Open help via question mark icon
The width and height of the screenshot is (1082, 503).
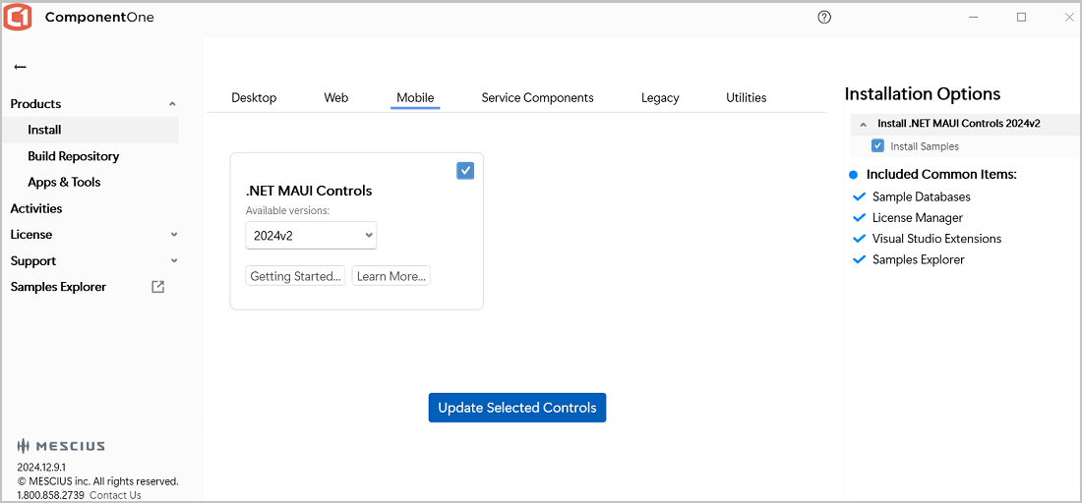pos(824,17)
